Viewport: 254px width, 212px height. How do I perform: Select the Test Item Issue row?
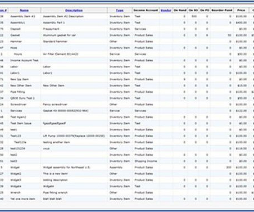pyautogui.click(x=127, y=123)
